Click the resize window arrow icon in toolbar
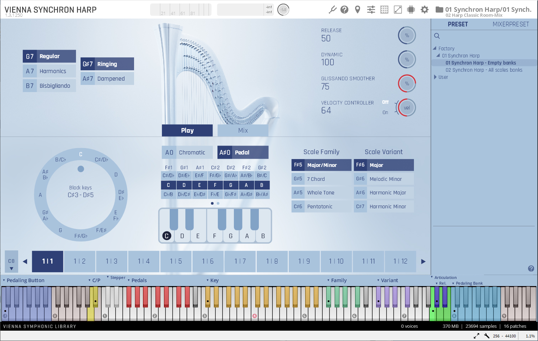 point(398,10)
